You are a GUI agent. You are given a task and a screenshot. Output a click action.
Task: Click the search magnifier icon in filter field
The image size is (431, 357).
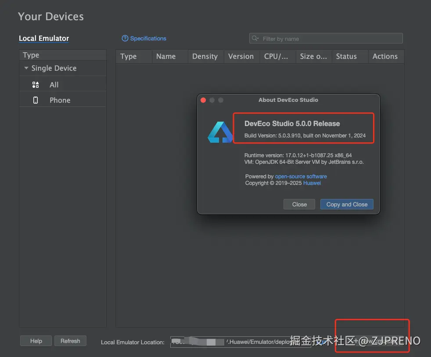pos(255,38)
